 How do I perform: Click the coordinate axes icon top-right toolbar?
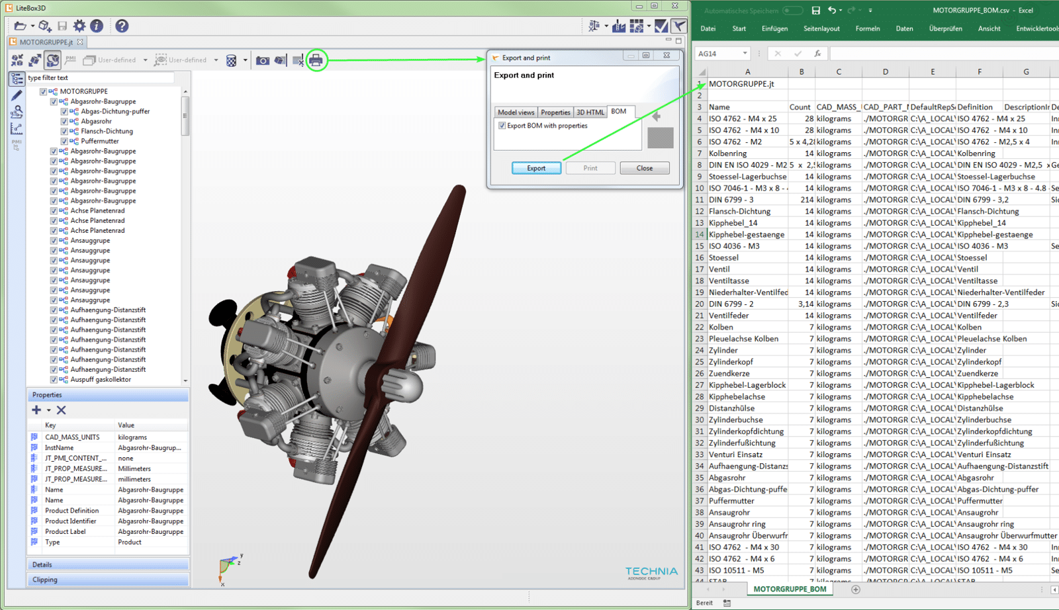[x=594, y=26]
